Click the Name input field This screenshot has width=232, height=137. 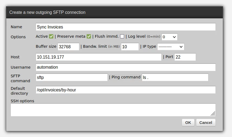[126, 27]
